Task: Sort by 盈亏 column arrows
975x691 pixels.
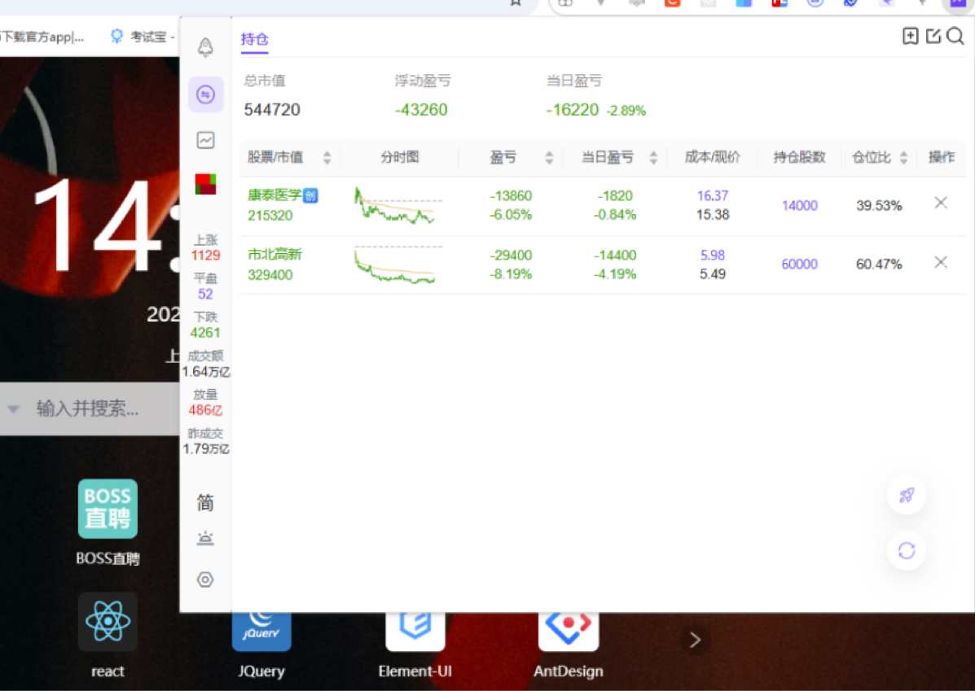Action: pos(549,157)
